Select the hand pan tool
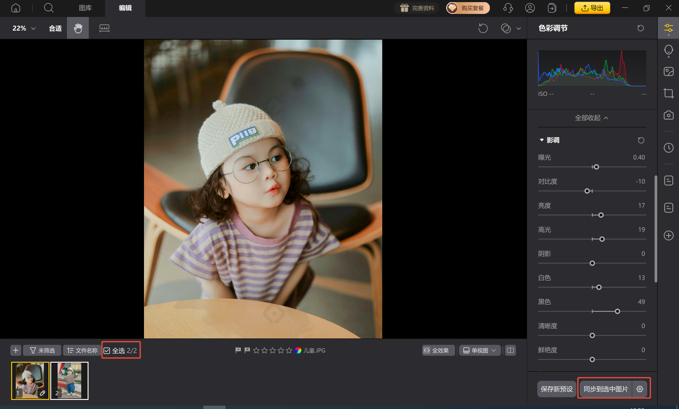679x409 pixels. coord(78,28)
